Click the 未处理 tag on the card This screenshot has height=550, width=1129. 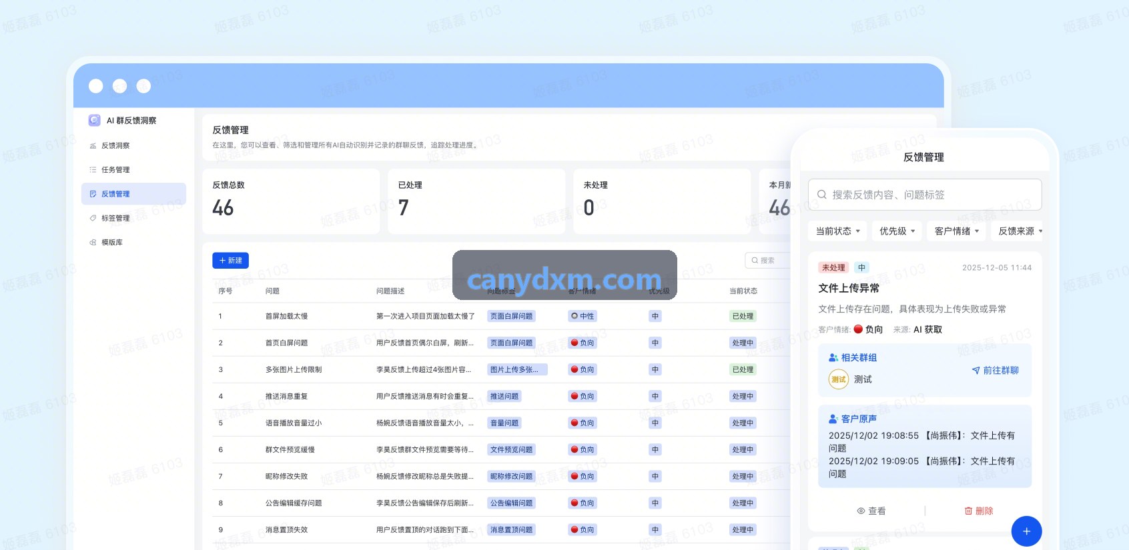pyautogui.click(x=833, y=268)
